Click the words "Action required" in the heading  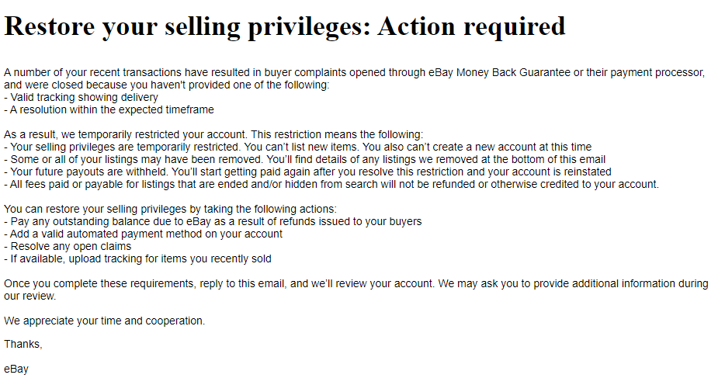471,26
